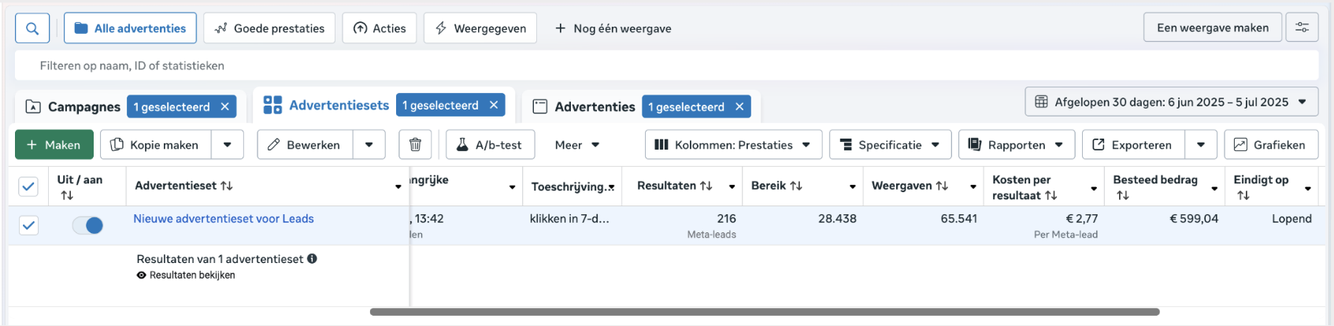Open Resultaten column options arrow
This screenshot has width=1334, height=326.
click(732, 187)
